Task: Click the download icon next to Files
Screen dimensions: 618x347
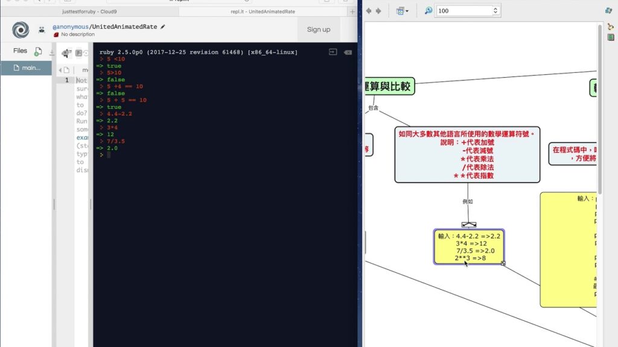Action: pos(51,52)
